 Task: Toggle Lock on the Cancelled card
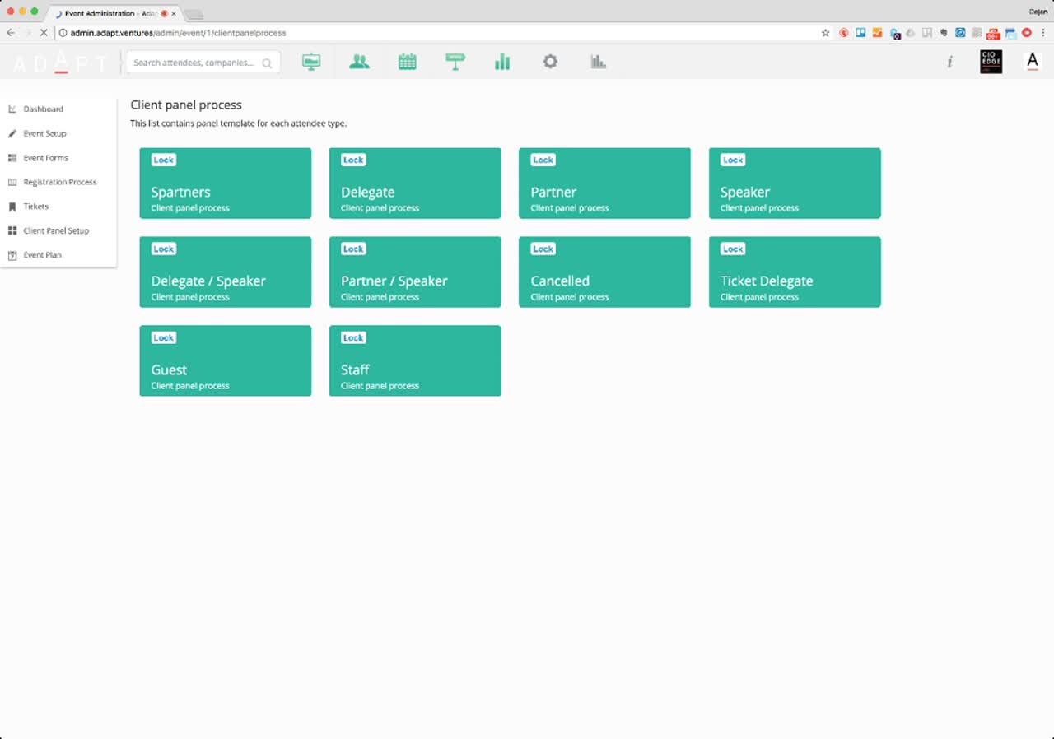[x=543, y=249]
